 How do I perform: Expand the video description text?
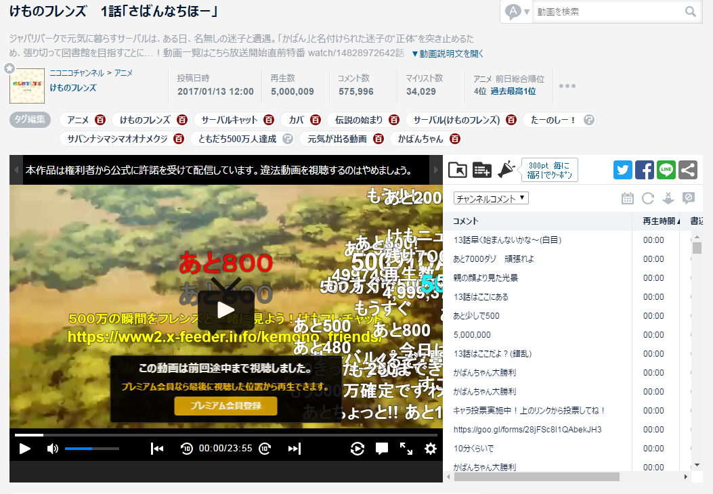tap(448, 53)
